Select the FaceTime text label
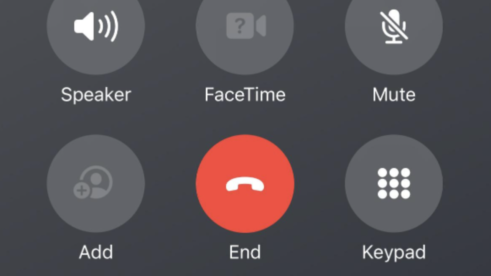The width and height of the screenshot is (491, 276). pos(245,94)
